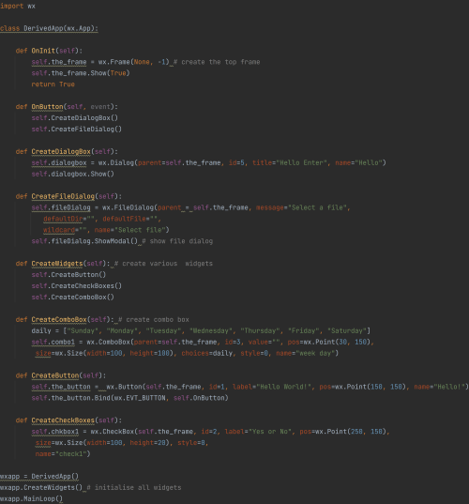Click the title="Hello Enter" argument
469x504 pixels.
click(289, 163)
